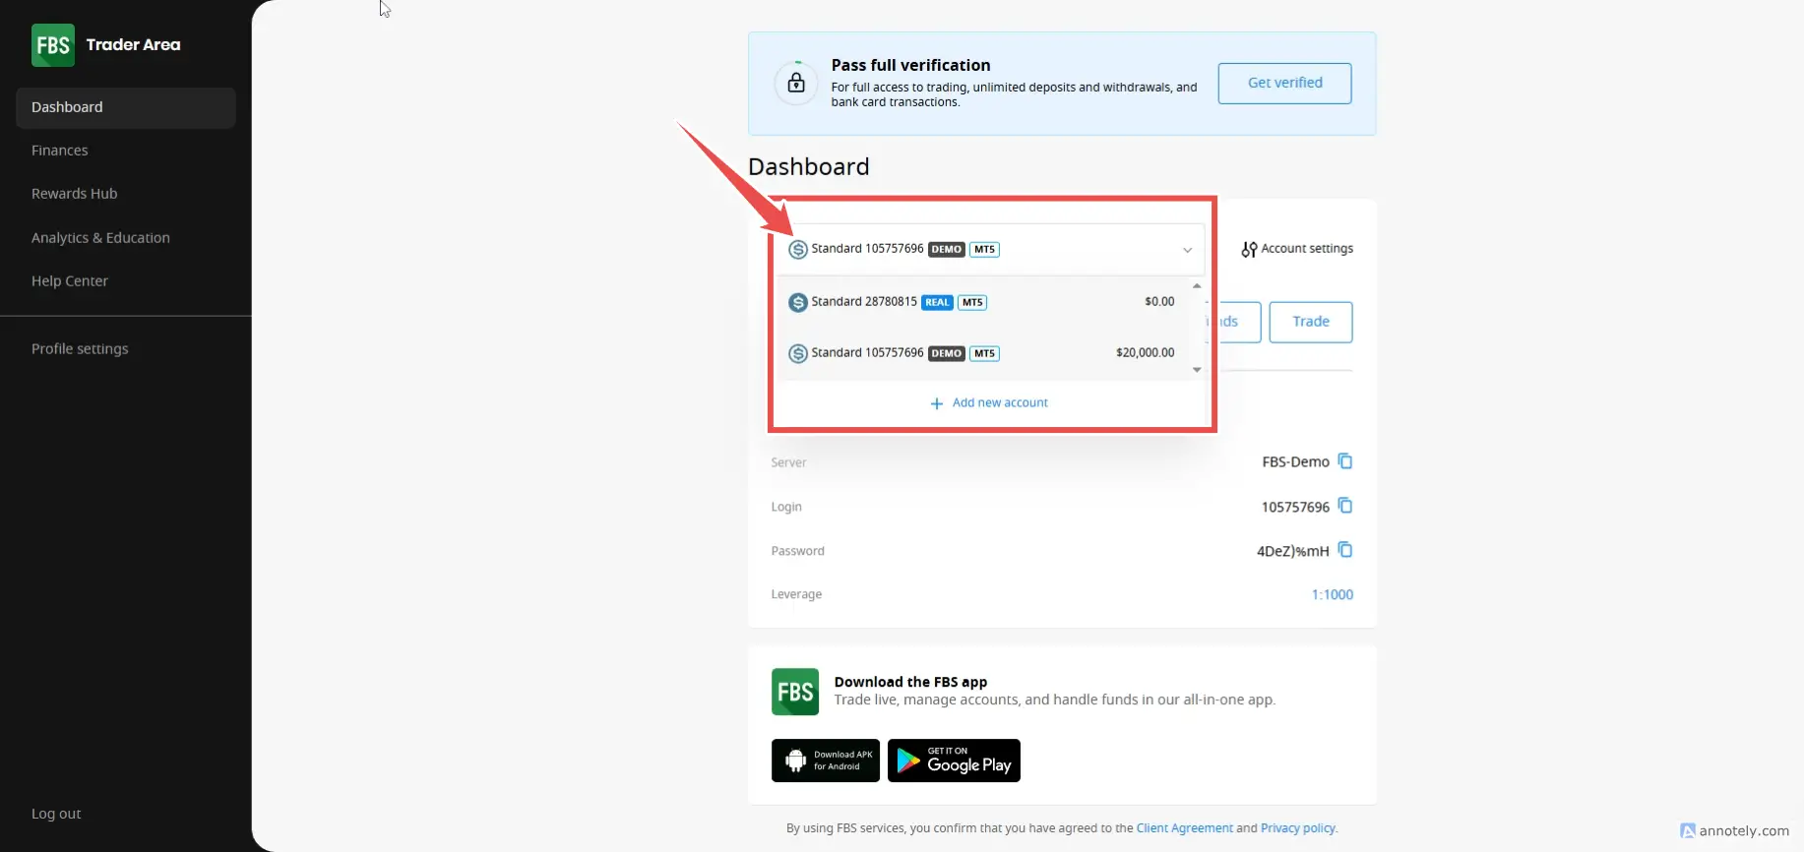Viewport: 1804px width, 852px height.
Task: Open the Client Agreement link
Action: [1184, 828]
